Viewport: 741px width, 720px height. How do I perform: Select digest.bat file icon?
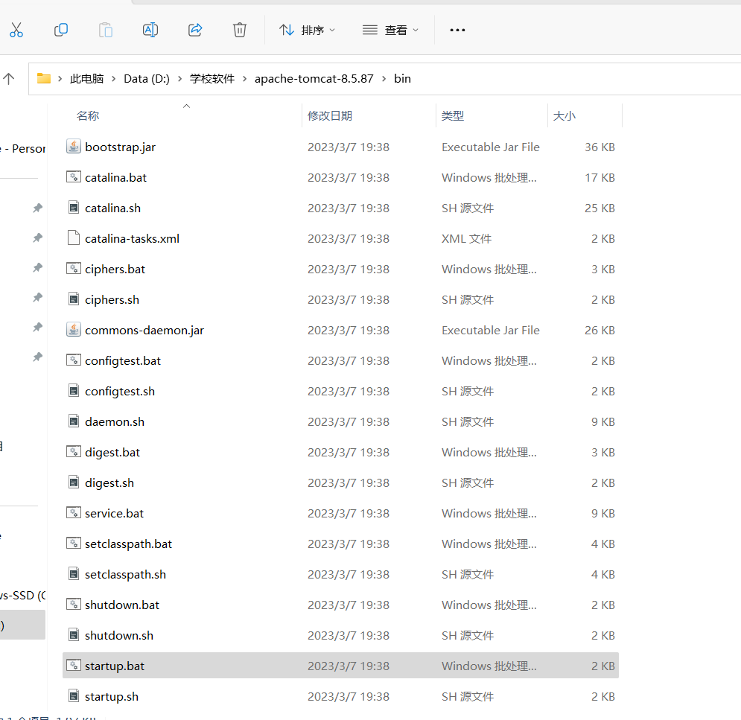tap(73, 452)
